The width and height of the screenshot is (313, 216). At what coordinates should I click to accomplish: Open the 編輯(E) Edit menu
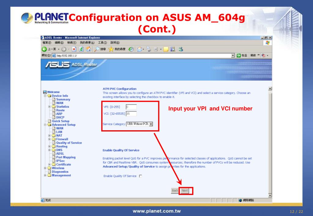59,43
